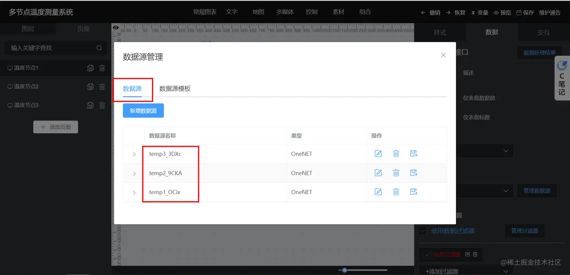
Task: Select the 温度节点1 page
Action: (x=56, y=68)
